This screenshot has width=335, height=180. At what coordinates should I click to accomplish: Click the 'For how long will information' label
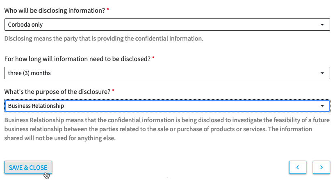77,59
